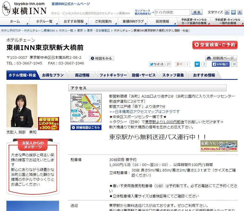The height and width of the screenshot is (211, 244).
Task: Focus the サイト内検索 search field
Action: coord(172,12)
